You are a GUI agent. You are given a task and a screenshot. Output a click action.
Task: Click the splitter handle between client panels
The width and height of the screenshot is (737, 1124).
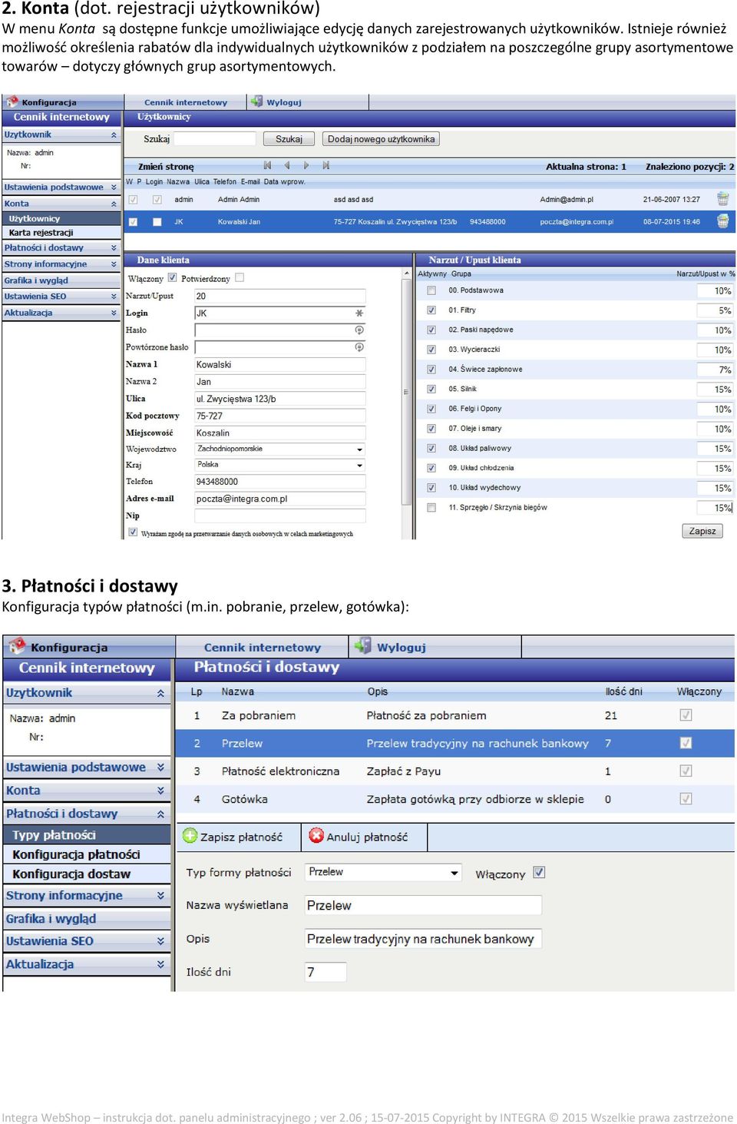405,392
